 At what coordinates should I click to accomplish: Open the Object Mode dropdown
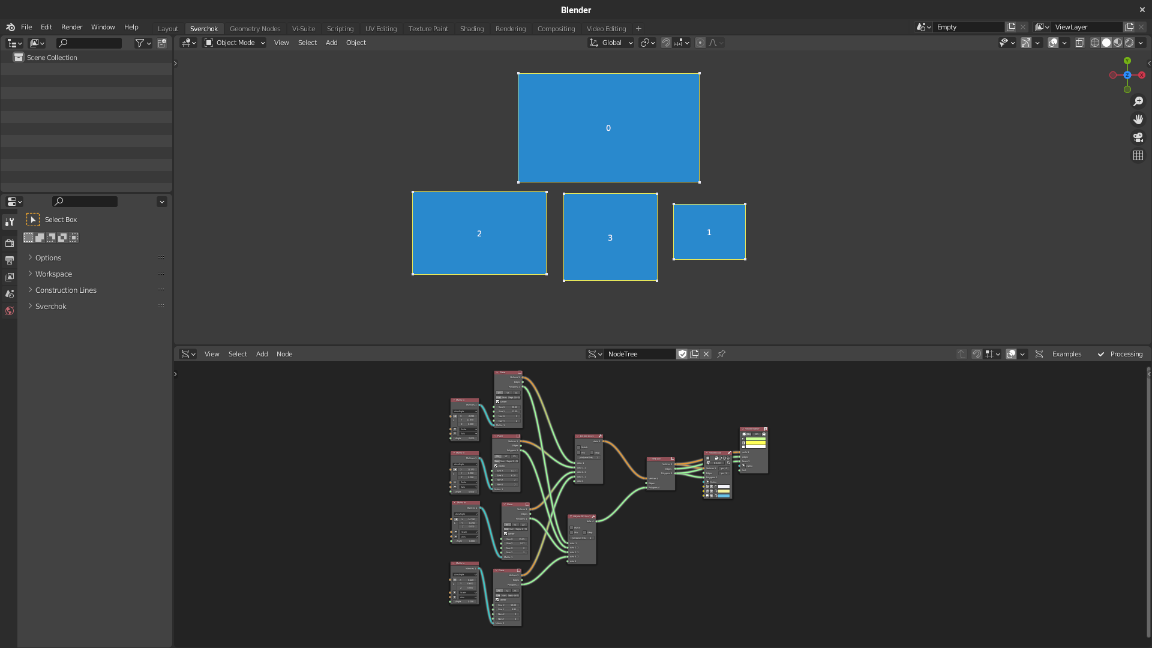234,43
